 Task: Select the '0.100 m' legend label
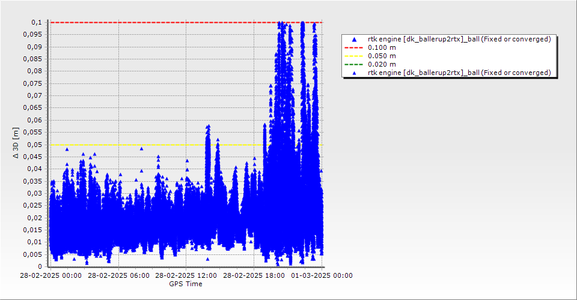(382, 47)
